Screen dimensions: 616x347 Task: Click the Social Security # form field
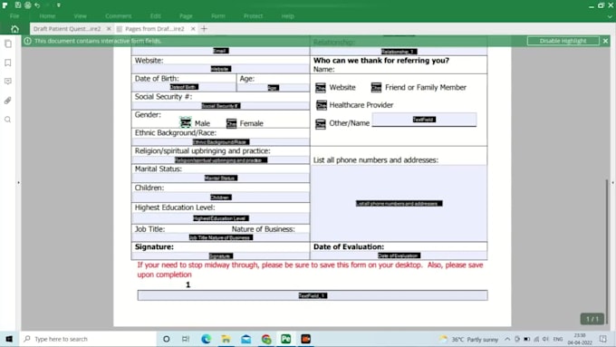click(220, 106)
